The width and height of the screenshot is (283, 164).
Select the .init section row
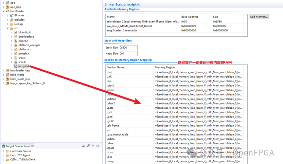tap(176, 77)
